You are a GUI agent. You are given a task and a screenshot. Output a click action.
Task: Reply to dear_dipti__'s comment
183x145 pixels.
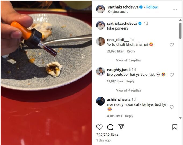(x=131, y=51)
